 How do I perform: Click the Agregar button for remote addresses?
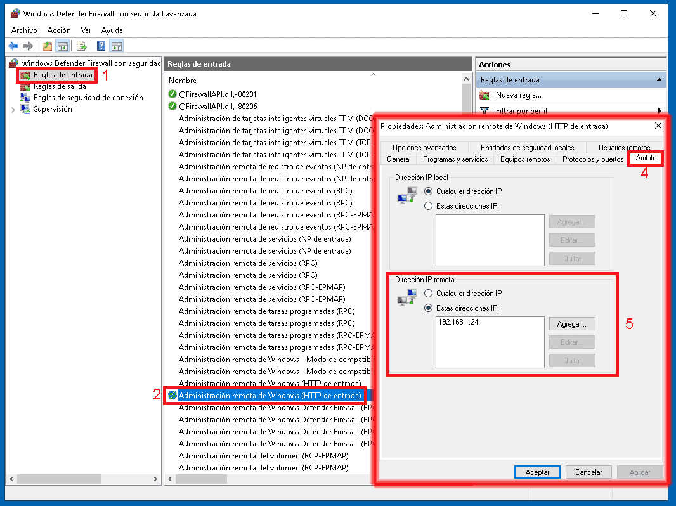[x=571, y=323]
